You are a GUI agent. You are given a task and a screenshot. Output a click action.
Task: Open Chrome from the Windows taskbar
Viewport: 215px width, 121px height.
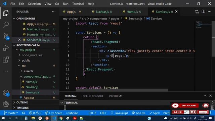coord(61,118)
